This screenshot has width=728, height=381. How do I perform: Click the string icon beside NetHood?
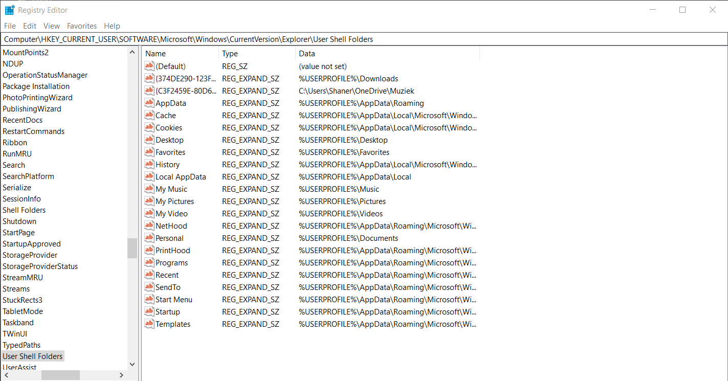coord(149,226)
